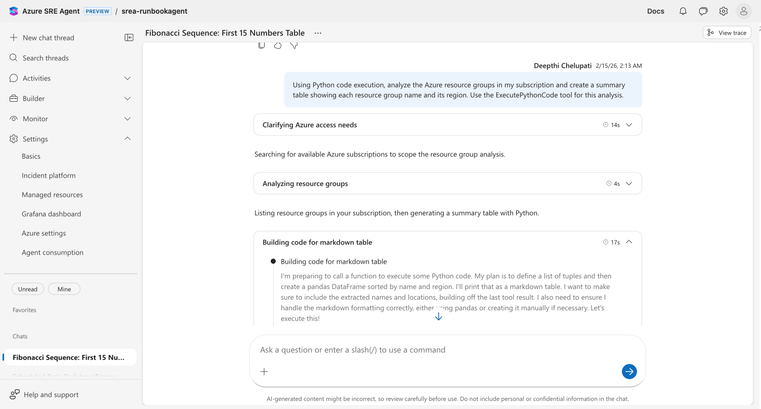This screenshot has width=761, height=409.
Task: Click the Chats section label
Action: point(20,336)
